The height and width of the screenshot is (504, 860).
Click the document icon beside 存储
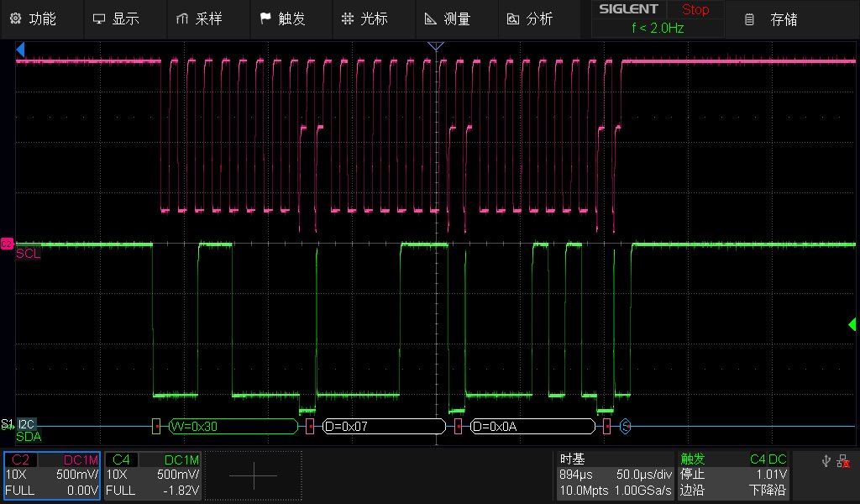tap(749, 20)
